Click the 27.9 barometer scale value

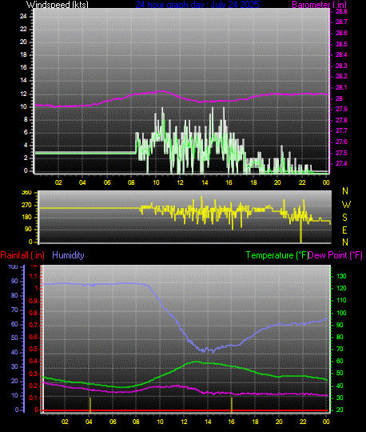[x=341, y=109]
